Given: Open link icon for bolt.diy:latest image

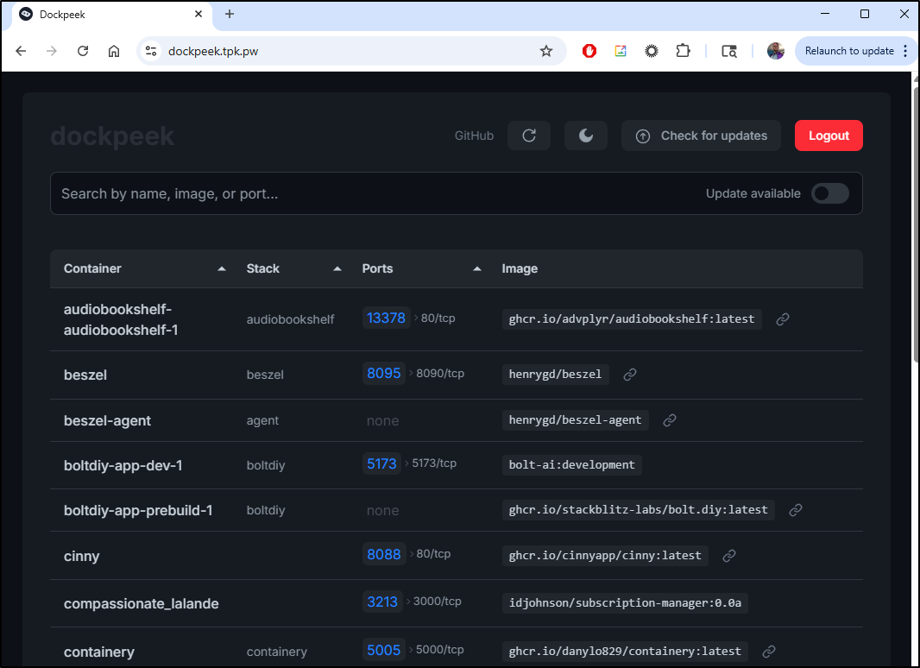Looking at the screenshot, I should pyautogui.click(x=796, y=510).
